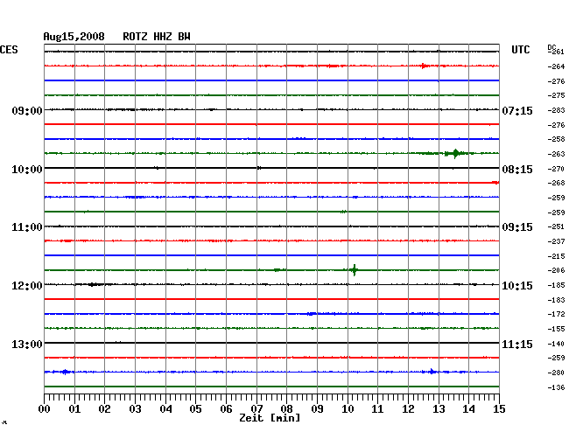Click the green seismic burst between minutes 13 and 14

click(455, 153)
